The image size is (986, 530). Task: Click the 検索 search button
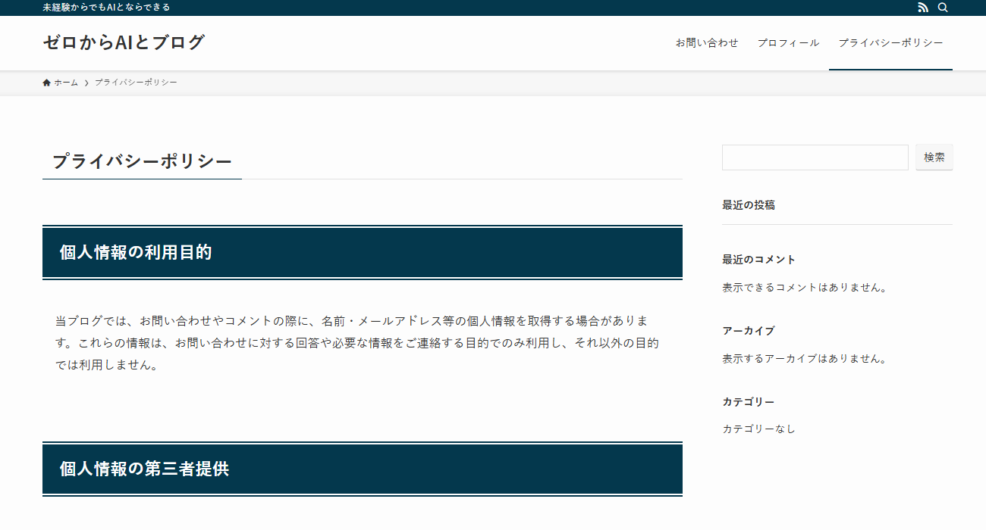(934, 157)
